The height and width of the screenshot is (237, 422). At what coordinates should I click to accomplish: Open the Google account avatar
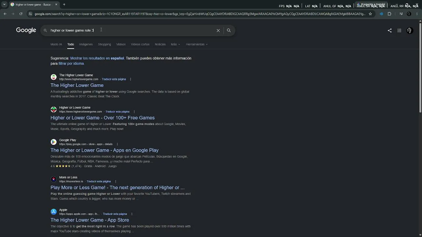click(409, 30)
